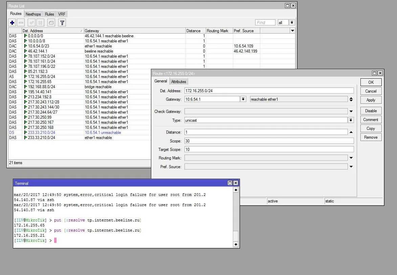397x275 pixels.
Task: Switch to the VRF tab
Action: (x=62, y=14)
